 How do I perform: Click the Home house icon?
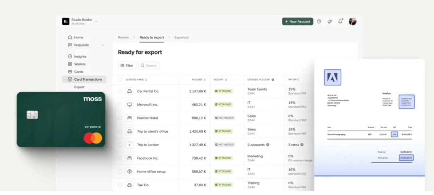[x=70, y=37]
